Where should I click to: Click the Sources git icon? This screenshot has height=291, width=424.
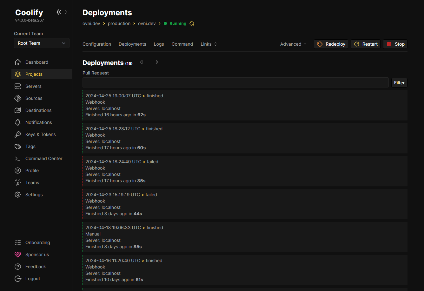[18, 98]
